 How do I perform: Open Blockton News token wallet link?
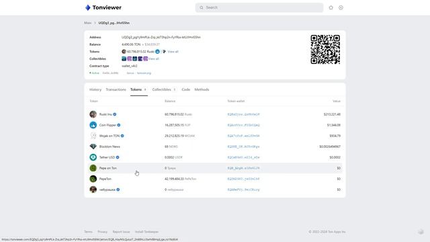[x=243, y=147]
